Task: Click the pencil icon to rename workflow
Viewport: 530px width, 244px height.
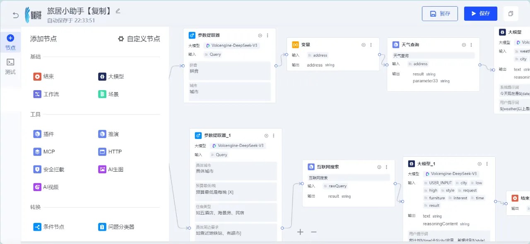Action: click(118, 11)
